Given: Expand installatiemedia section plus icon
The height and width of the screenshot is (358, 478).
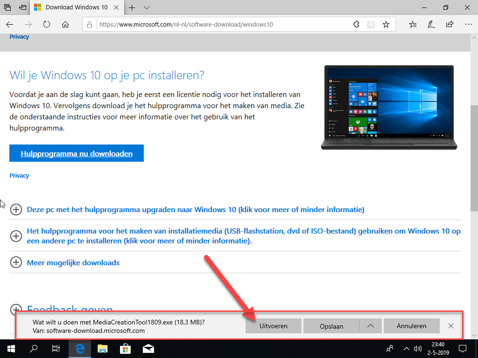Looking at the screenshot, I should [16, 236].
